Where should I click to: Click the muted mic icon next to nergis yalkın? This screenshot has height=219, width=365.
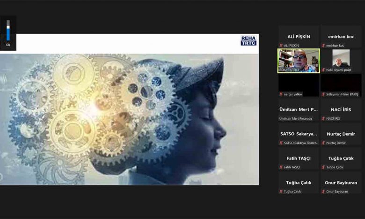click(x=281, y=94)
